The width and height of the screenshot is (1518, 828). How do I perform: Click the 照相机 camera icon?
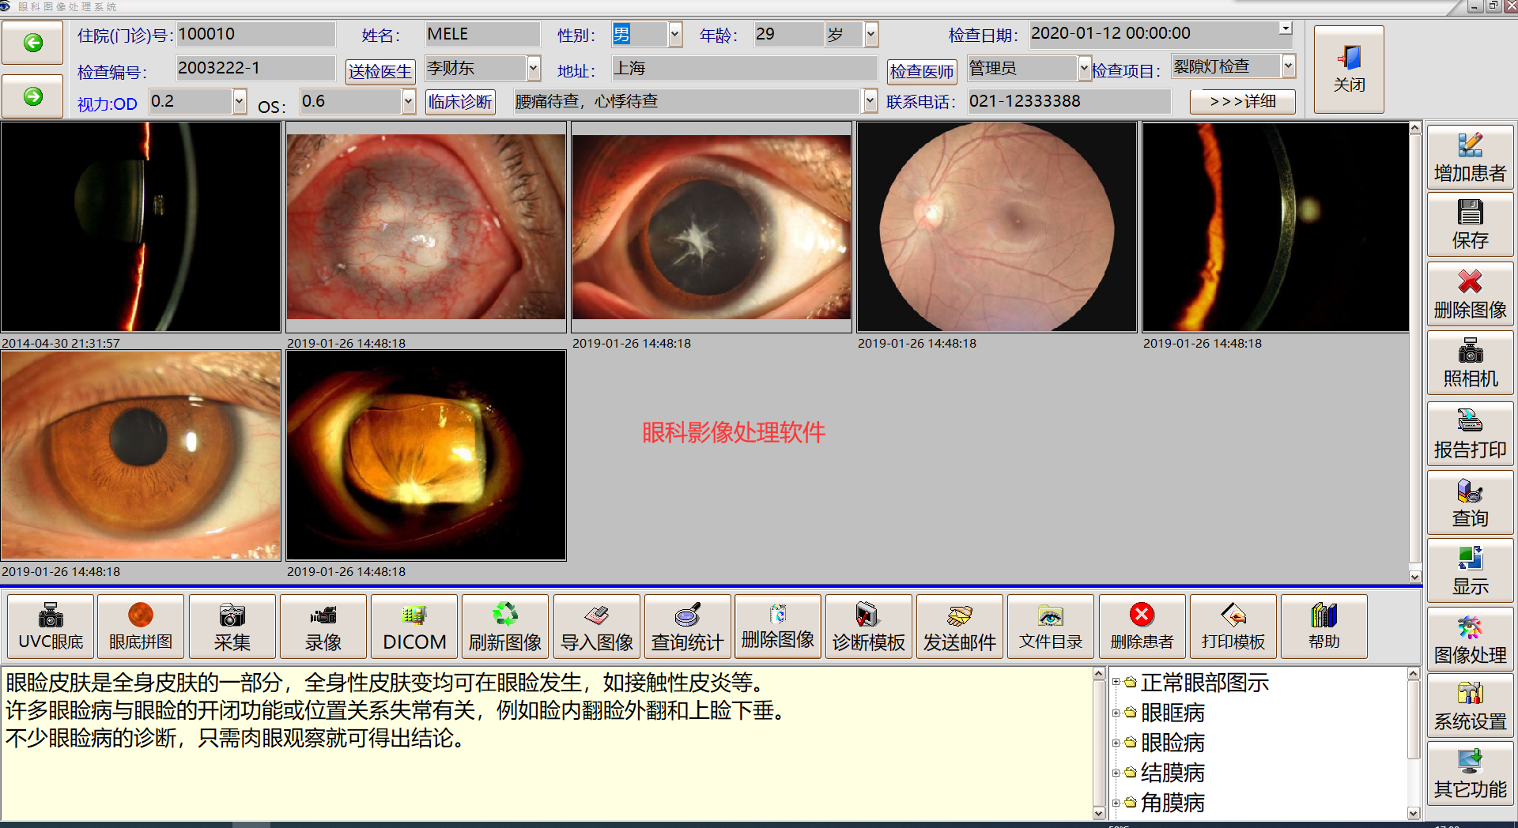click(x=1469, y=363)
